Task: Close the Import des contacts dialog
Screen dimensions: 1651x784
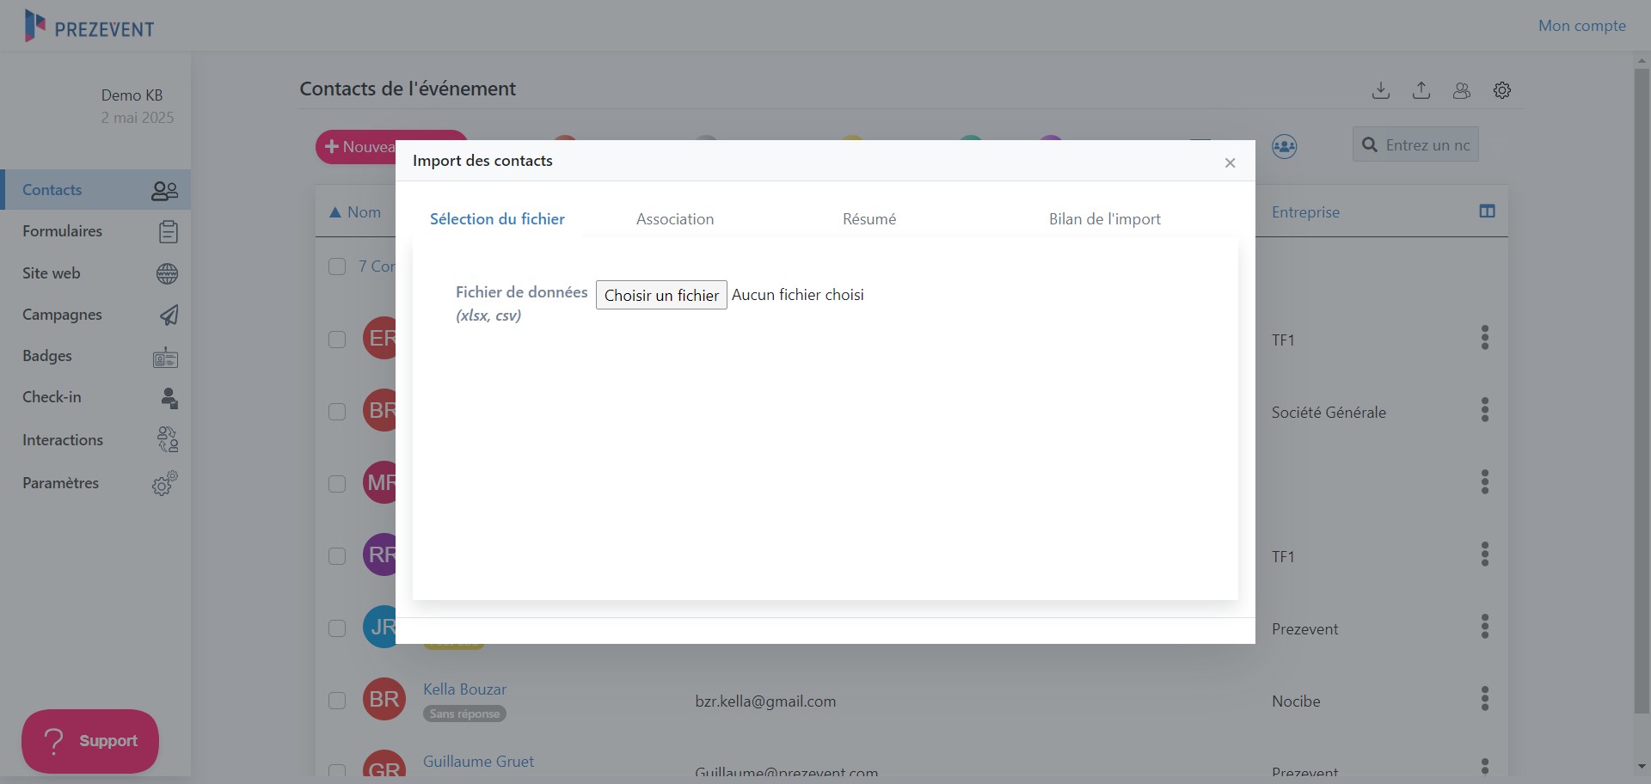Action: pyautogui.click(x=1231, y=162)
